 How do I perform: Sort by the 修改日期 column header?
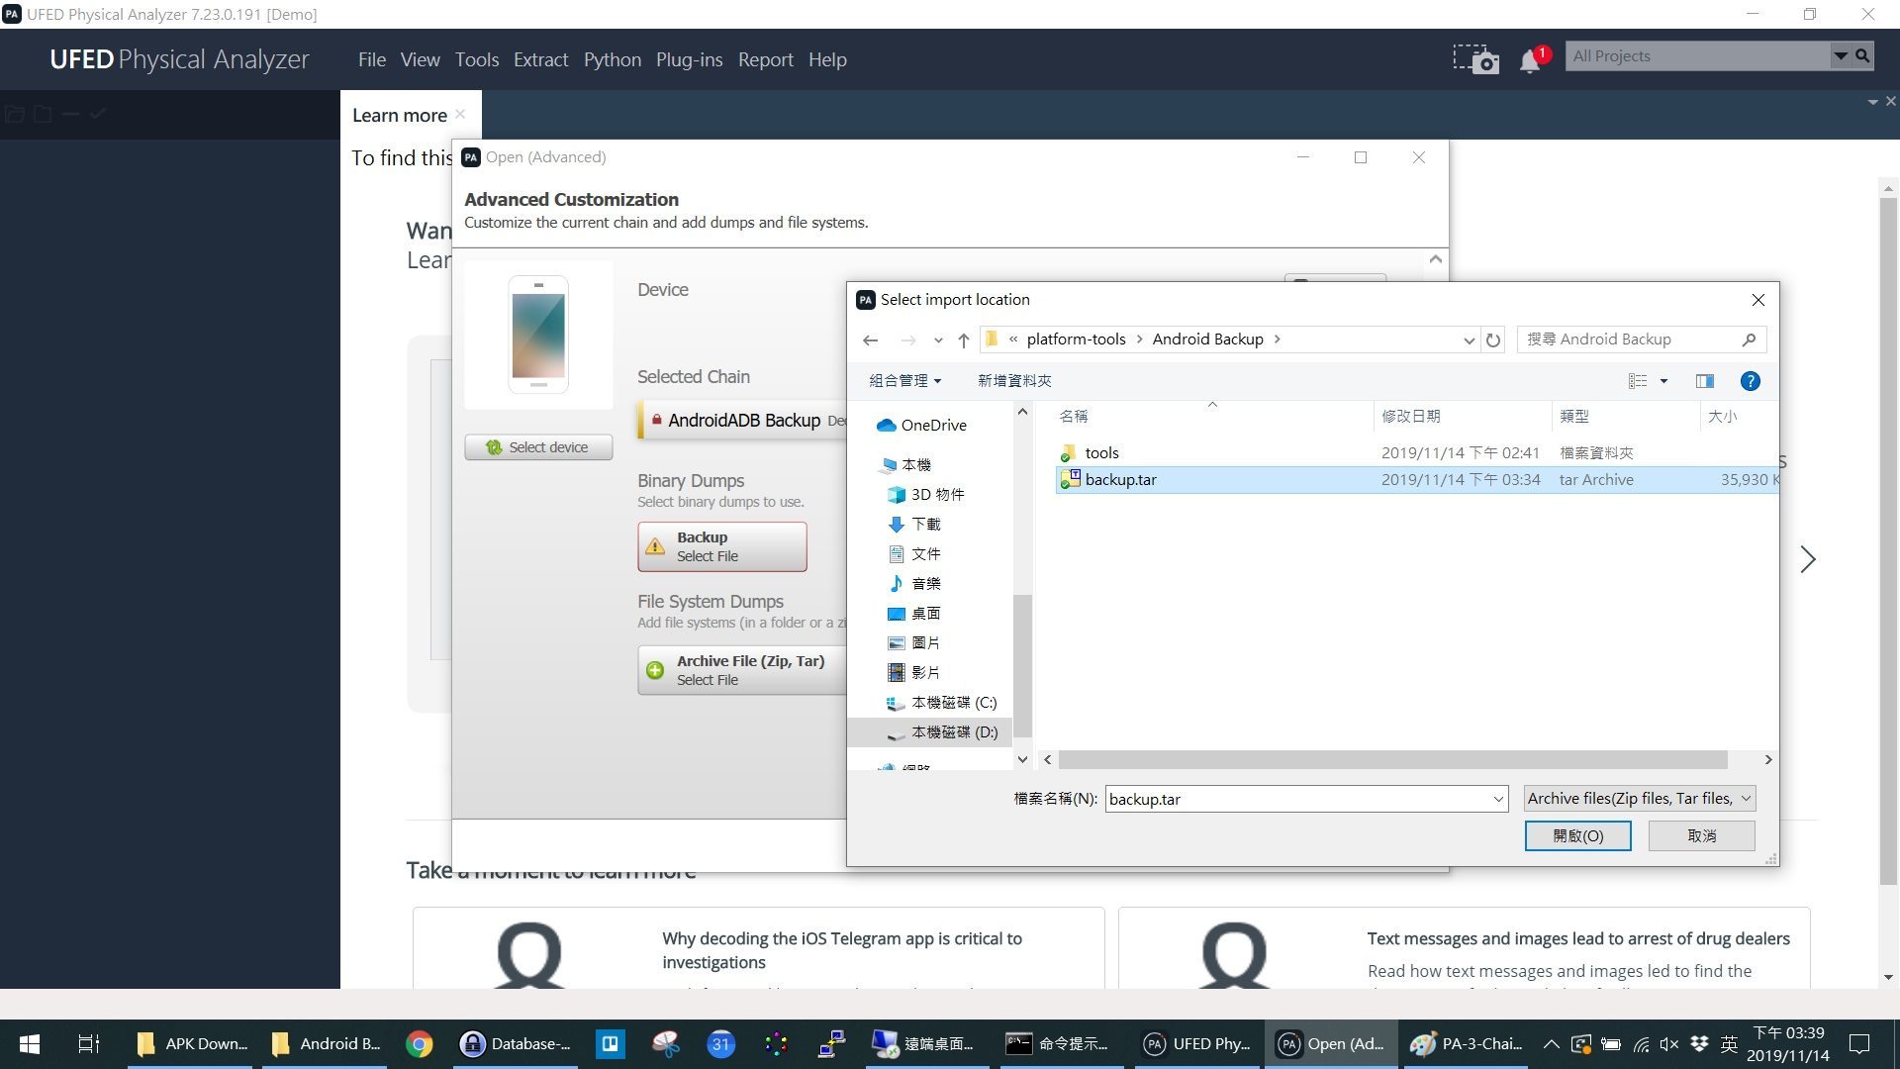tap(1411, 417)
